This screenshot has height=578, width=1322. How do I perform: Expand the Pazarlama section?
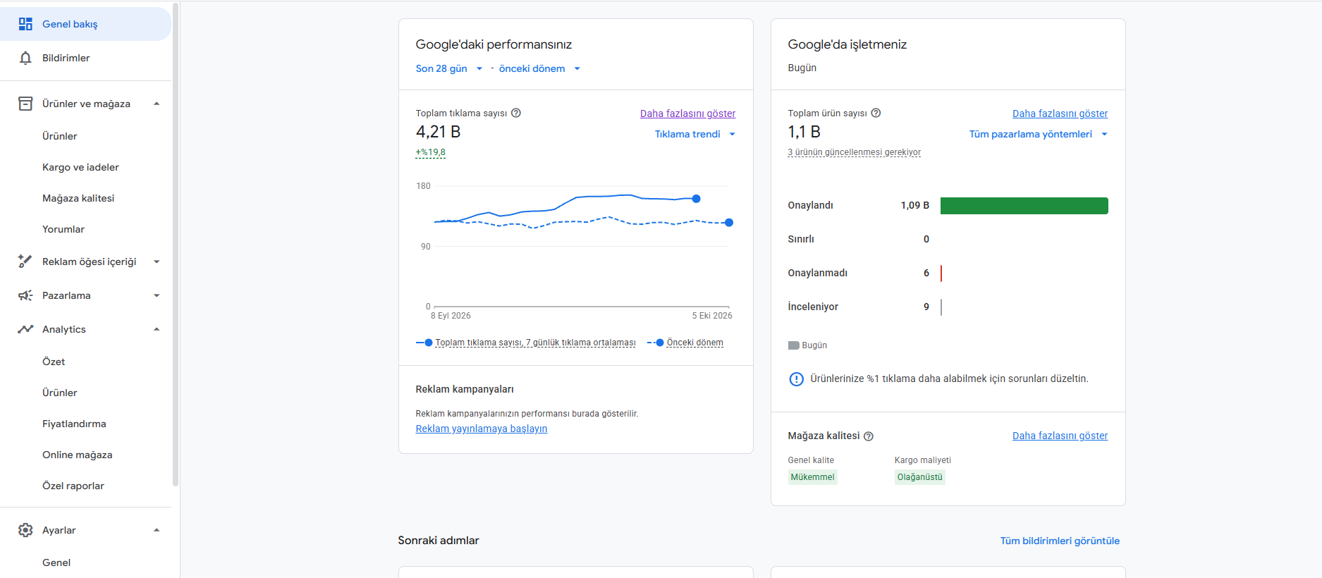click(x=157, y=295)
